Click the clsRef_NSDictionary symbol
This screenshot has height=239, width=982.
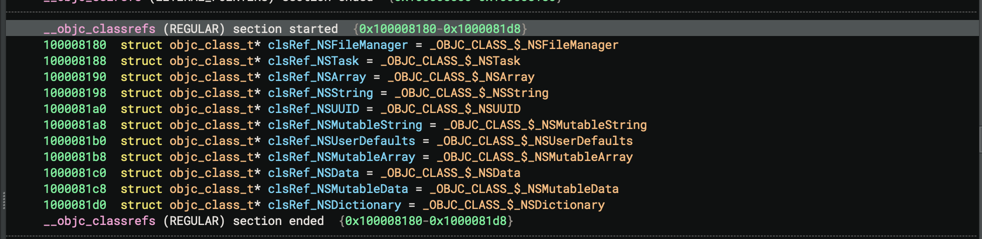tap(335, 205)
